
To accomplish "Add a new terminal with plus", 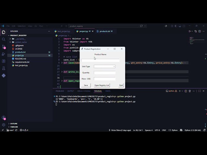I will (180, 91).
